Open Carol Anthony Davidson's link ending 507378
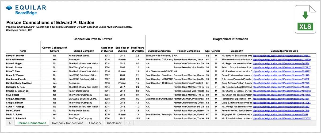The image size is (321, 133). (x=281, y=83)
